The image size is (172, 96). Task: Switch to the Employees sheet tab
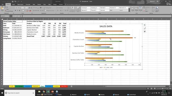[36, 86]
